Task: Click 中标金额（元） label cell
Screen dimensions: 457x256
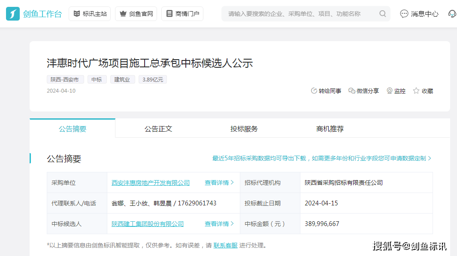Action: [x=270, y=224]
